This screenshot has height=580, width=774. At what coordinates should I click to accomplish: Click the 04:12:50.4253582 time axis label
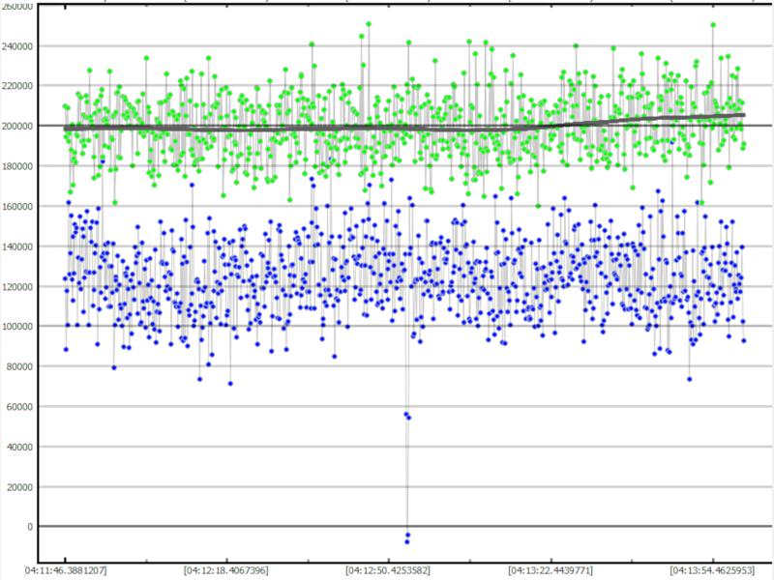pyautogui.click(x=389, y=570)
